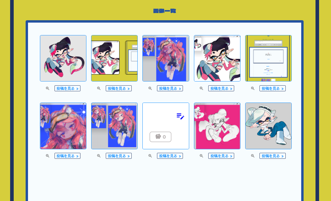Image resolution: width=331 pixels, height=201 pixels.
Task: Click the magnifier under the second-row blue cat-girl canvas image
Action: coord(99,156)
